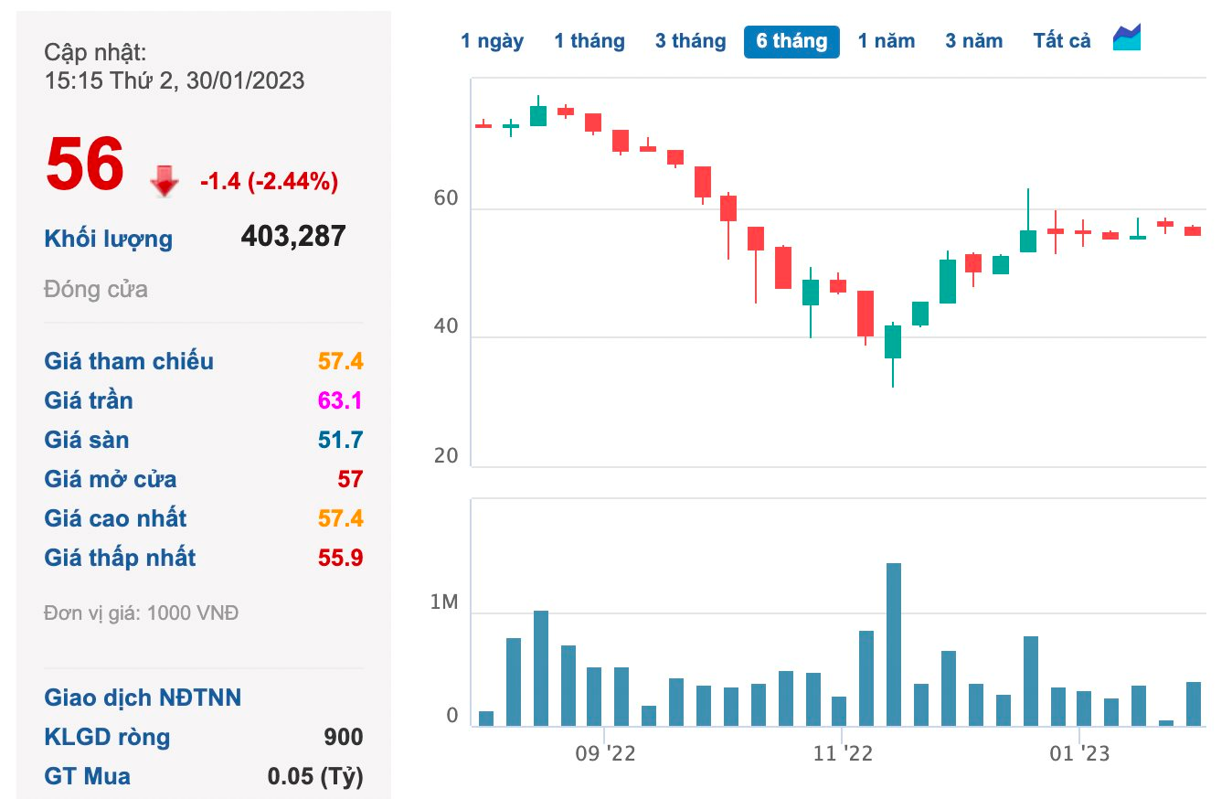Screen dimensions: 1232x799
Task: Click the 09 '22 date axis marker
Action: (x=604, y=754)
